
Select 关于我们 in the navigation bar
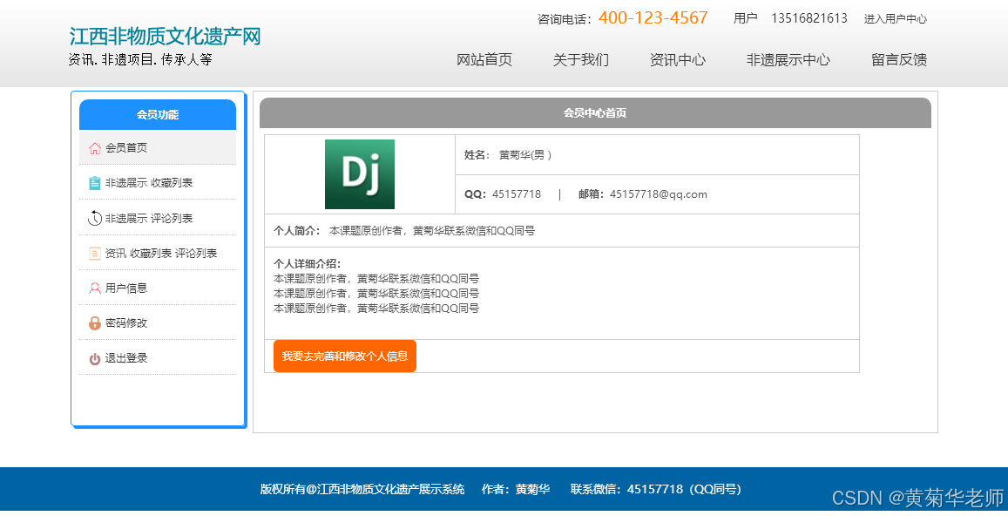tap(579, 60)
